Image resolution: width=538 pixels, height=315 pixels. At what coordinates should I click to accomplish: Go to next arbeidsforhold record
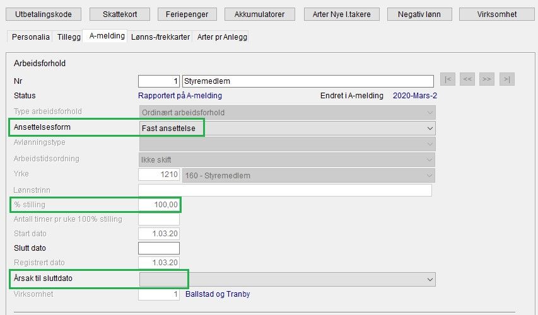pos(487,79)
